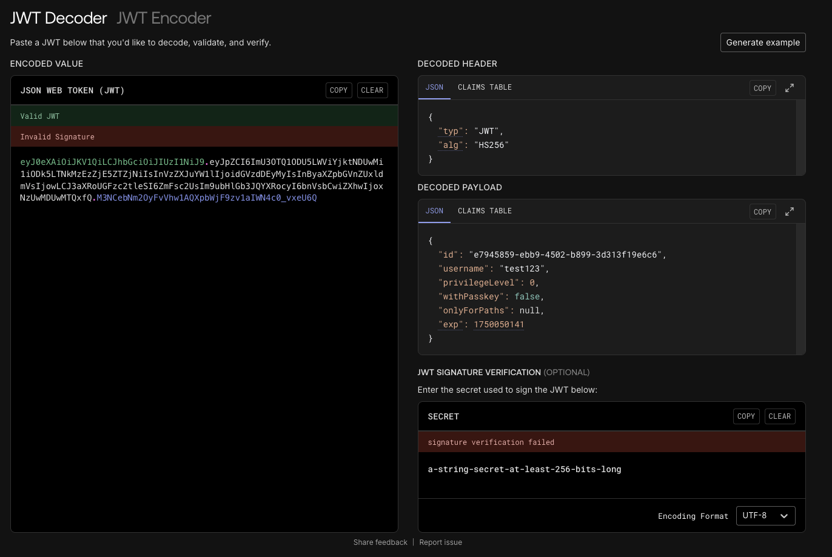
Task: Open the Share feedback link
Action: click(x=380, y=542)
